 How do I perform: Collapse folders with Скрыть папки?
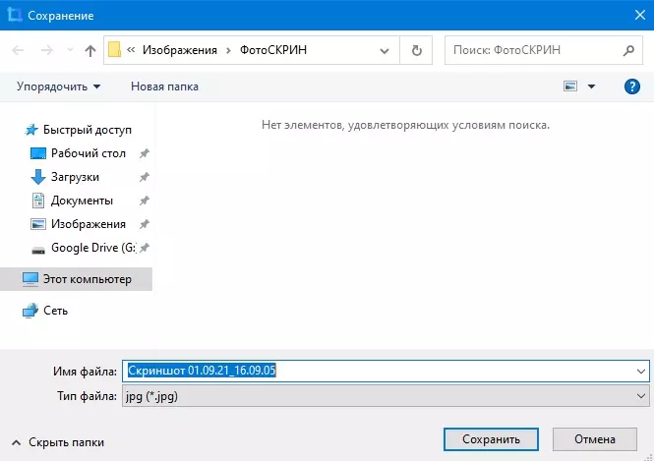point(58,442)
